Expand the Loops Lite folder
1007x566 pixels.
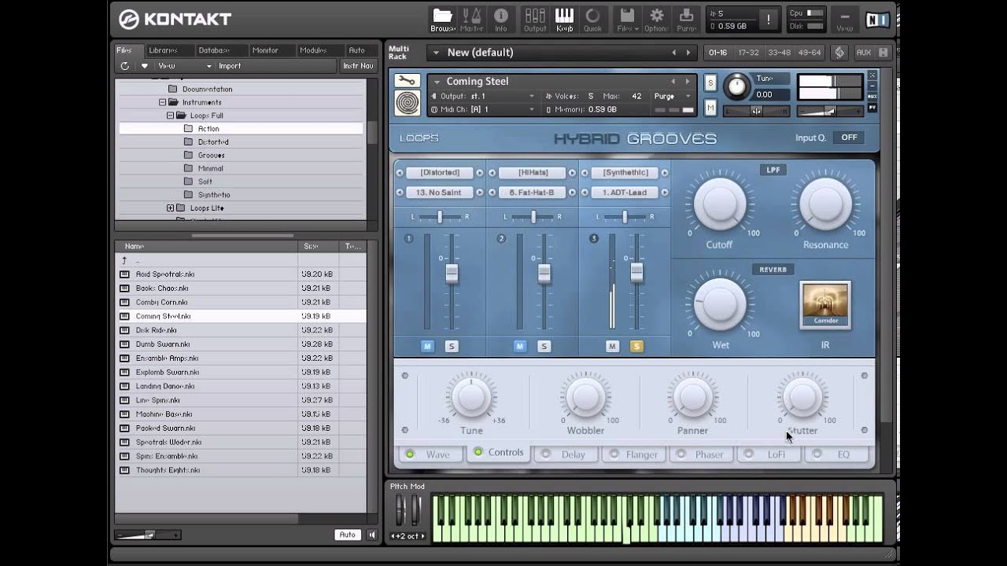point(170,208)
